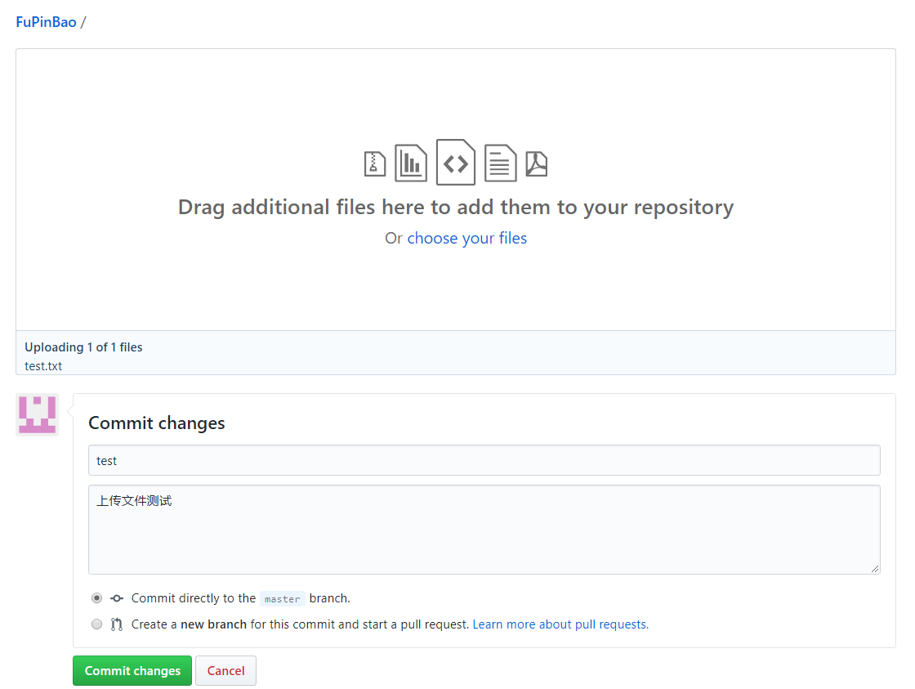Click the text document file icon

(x=500, y=163)
